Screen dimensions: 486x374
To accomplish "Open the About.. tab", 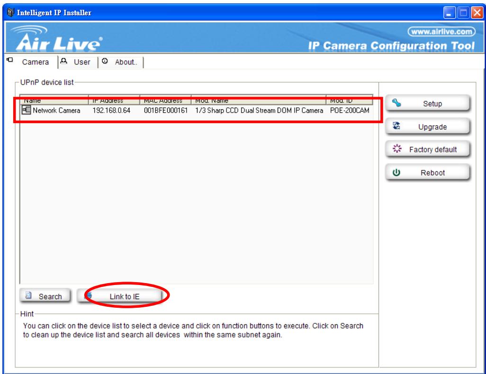I will pos(121,62).
